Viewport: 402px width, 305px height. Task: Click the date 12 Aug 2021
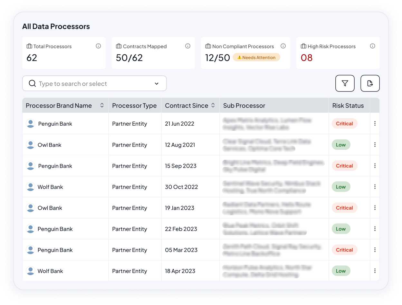(x=180, y=145)
